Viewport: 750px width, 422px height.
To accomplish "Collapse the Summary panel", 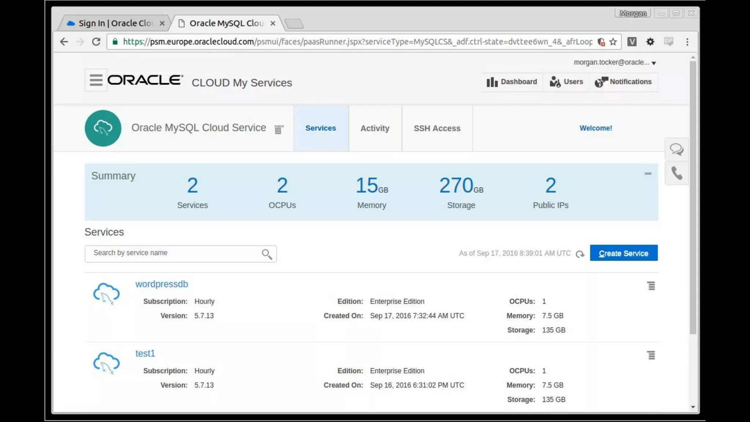I will click(x=647, y=174).
